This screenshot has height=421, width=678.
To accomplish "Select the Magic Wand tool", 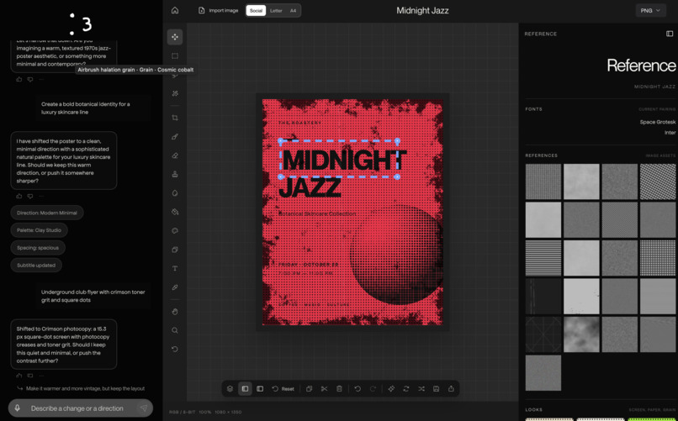I will [x=175, y=93].
